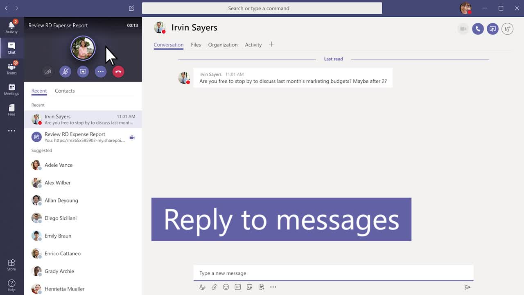Screen dimensions: 524x295
Task: Open more compose options ellipsis
Action: pos(273,287)
